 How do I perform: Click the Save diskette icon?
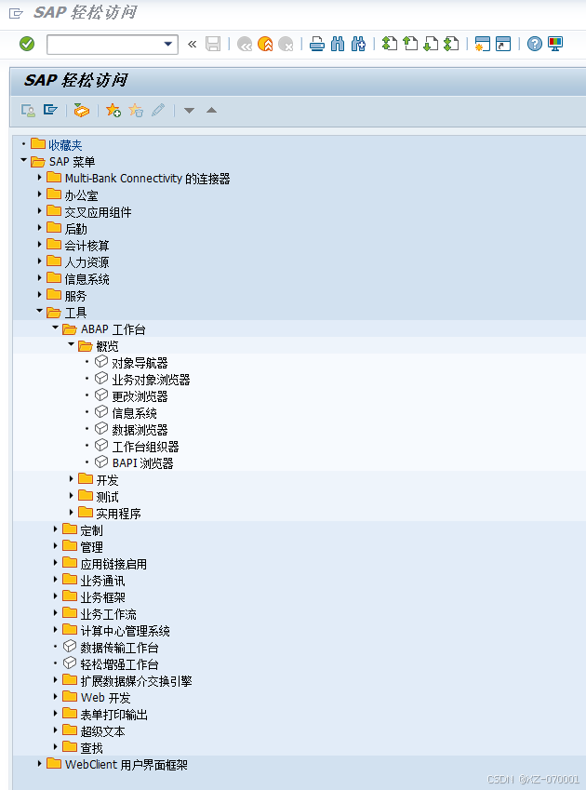(213, 45)
